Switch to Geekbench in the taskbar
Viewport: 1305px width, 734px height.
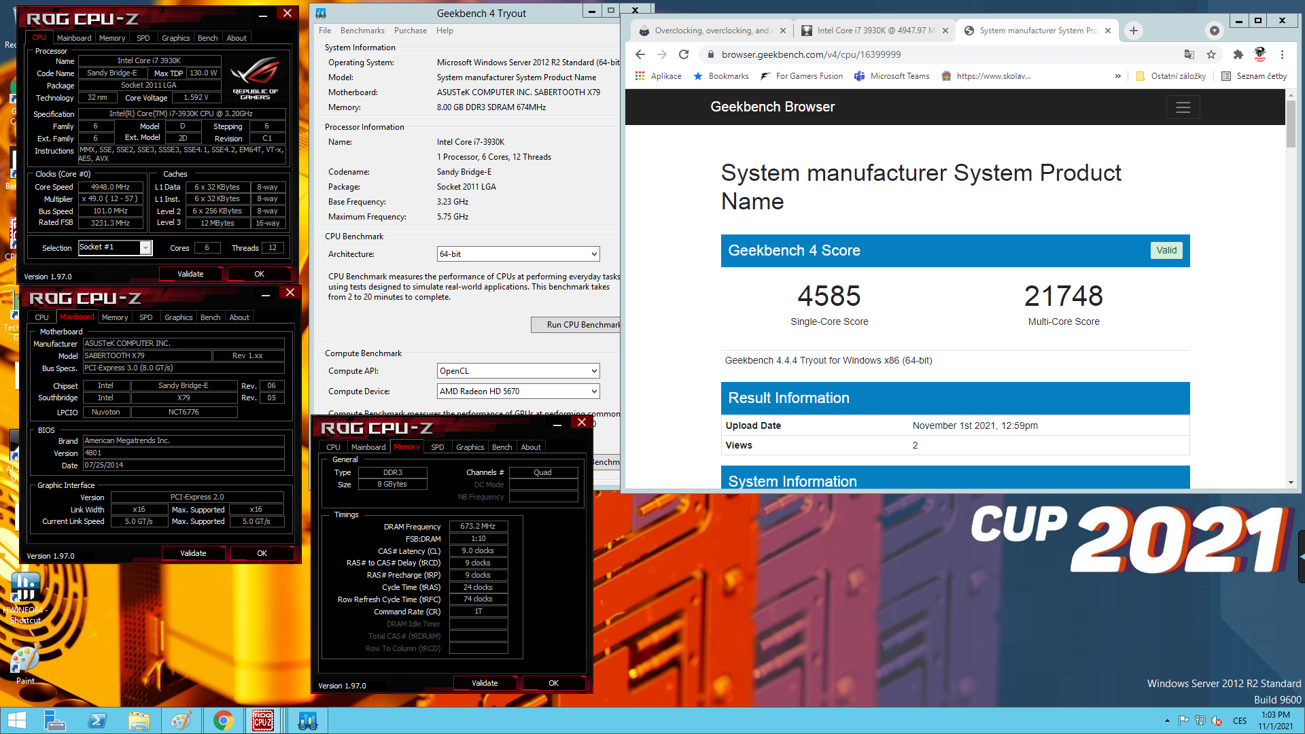coord(307,720)
